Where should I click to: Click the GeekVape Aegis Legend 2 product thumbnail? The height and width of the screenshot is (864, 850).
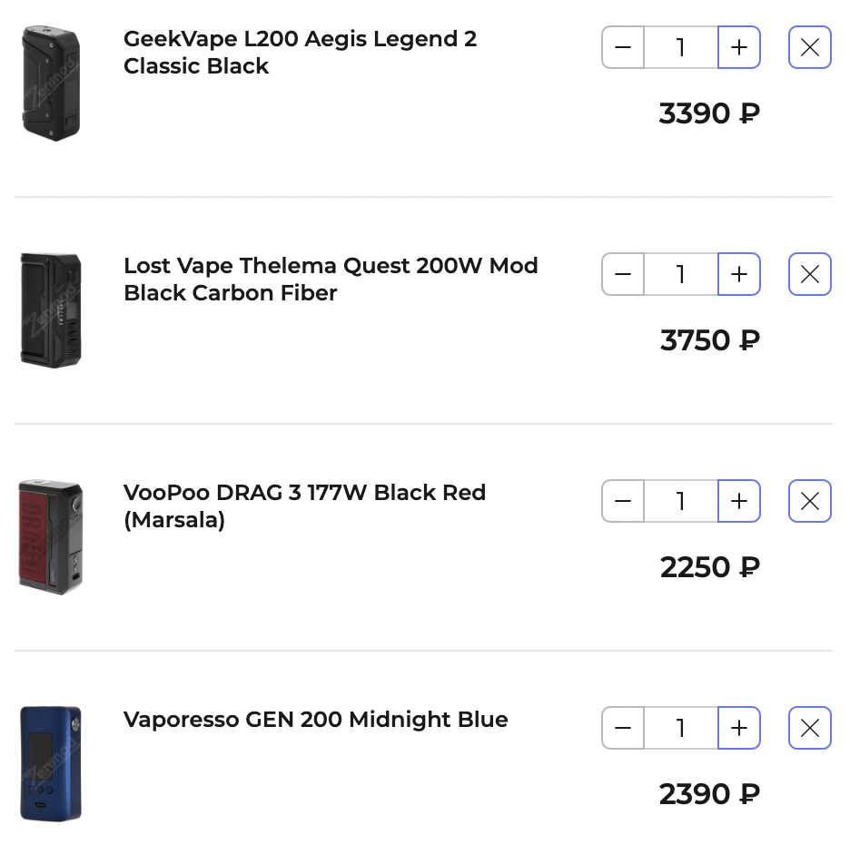click(51, 83)
